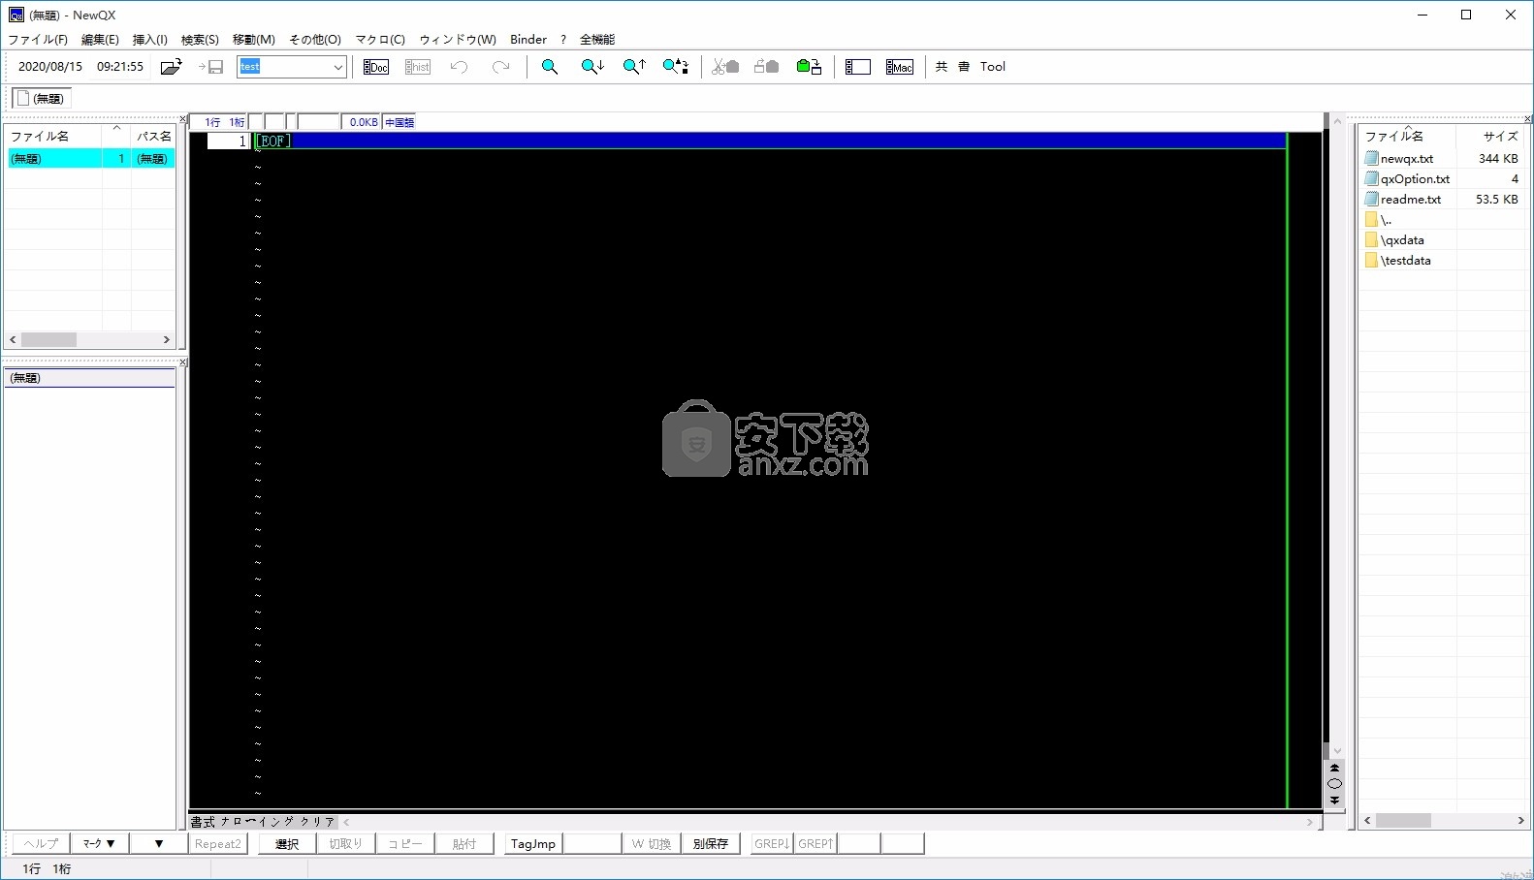Select newqx.txt in the file list
Screen dimensions: 1534x880
(1407, 158)
